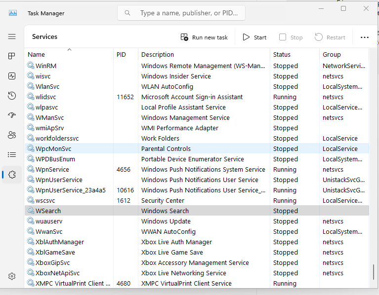379x295 pixels.
Task: Click the gear icon beside wscsvc
Action: point(31,200)
